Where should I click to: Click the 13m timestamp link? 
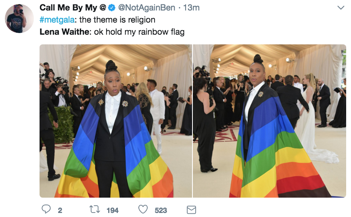tap(191, 8)
